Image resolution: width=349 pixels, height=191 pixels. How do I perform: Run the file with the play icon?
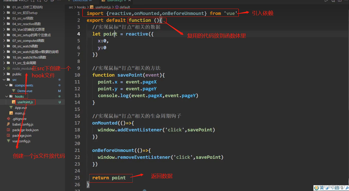pos(326,1)
